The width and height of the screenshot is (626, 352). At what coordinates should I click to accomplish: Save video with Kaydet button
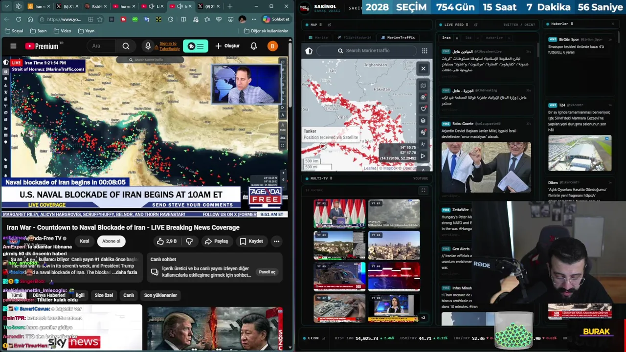(x=251, y=241)
